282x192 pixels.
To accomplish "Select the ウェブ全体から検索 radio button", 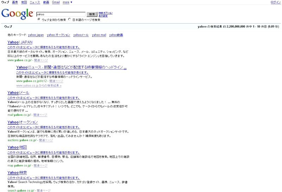I will click(39, 19).
